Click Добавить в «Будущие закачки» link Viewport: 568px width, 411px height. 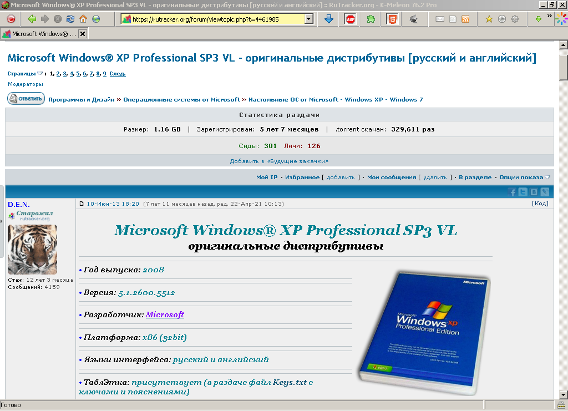coord(280,161)
